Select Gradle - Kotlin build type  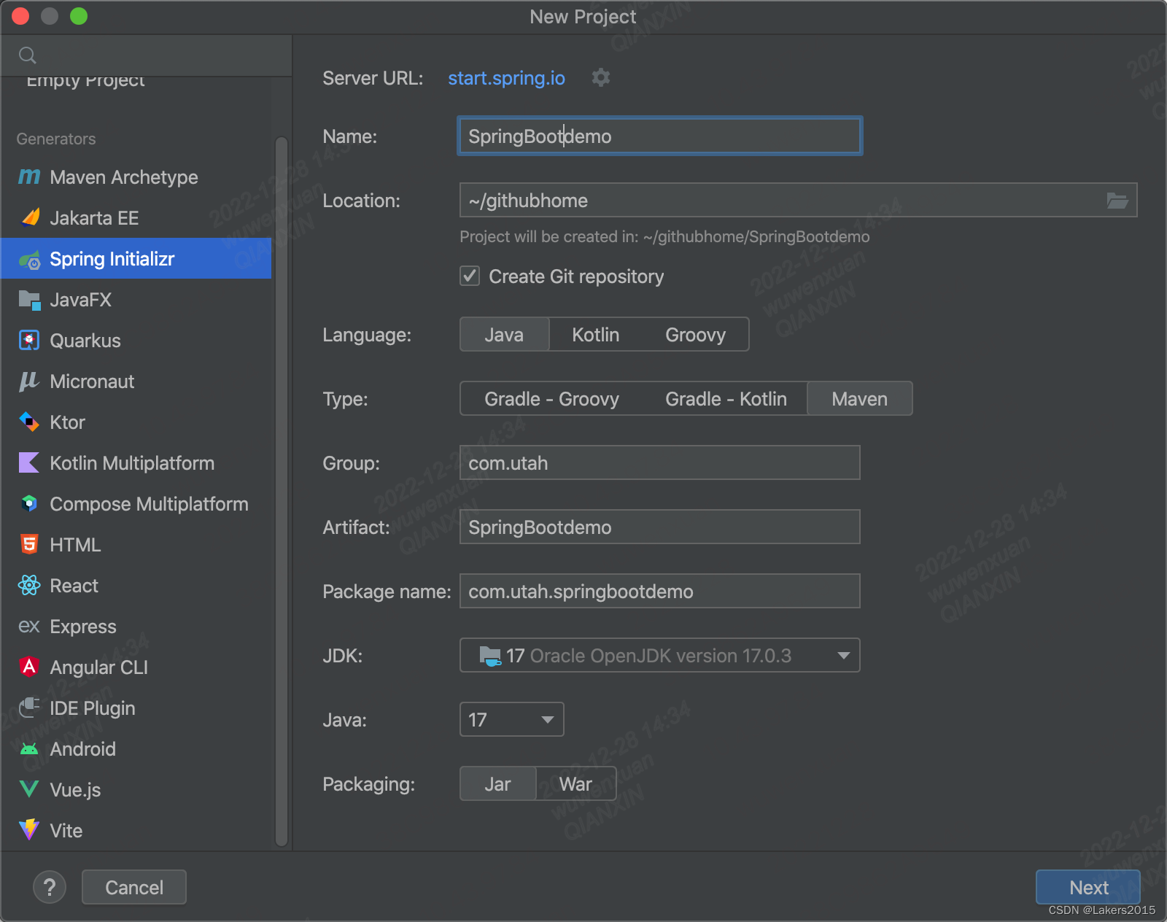pyautogui.click(x=726, y=399)
